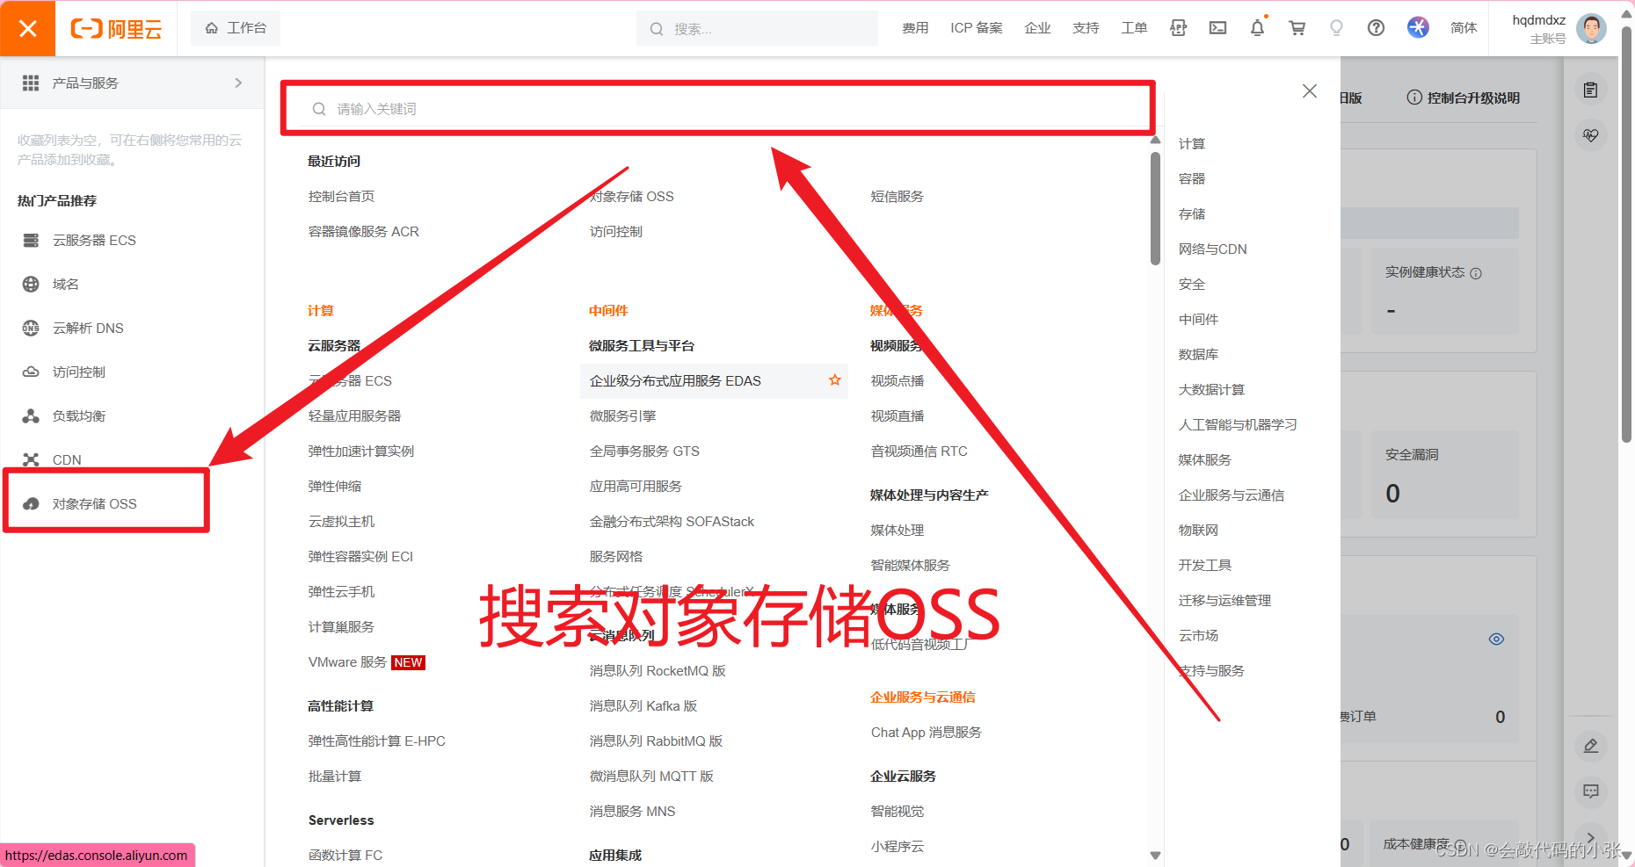Click the clipboard icon on right rail

(1590, 90)
